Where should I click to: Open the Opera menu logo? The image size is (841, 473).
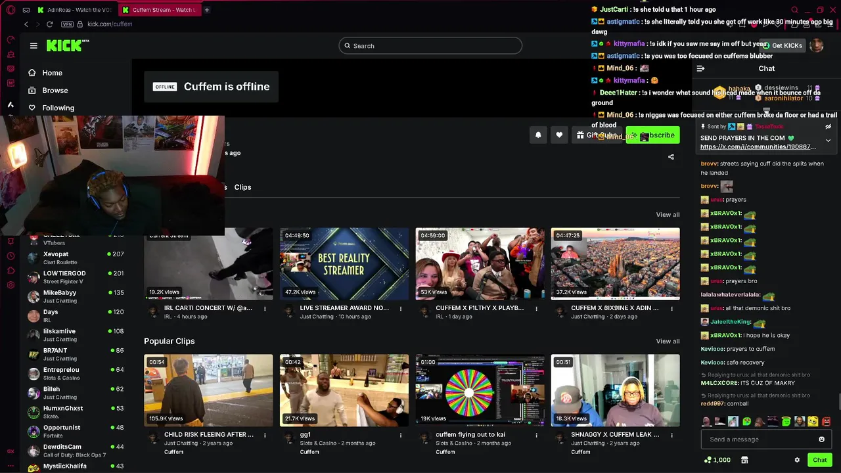pyautogui.click(x=11, y=10)
